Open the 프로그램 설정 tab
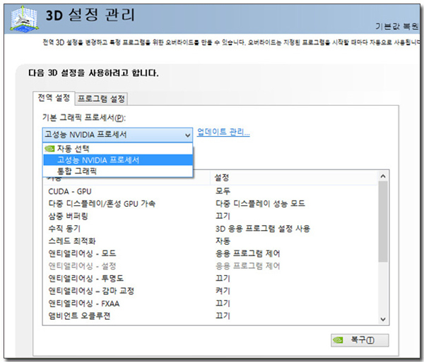This screenshot has height=362, width=424. [x=101, y=99]
